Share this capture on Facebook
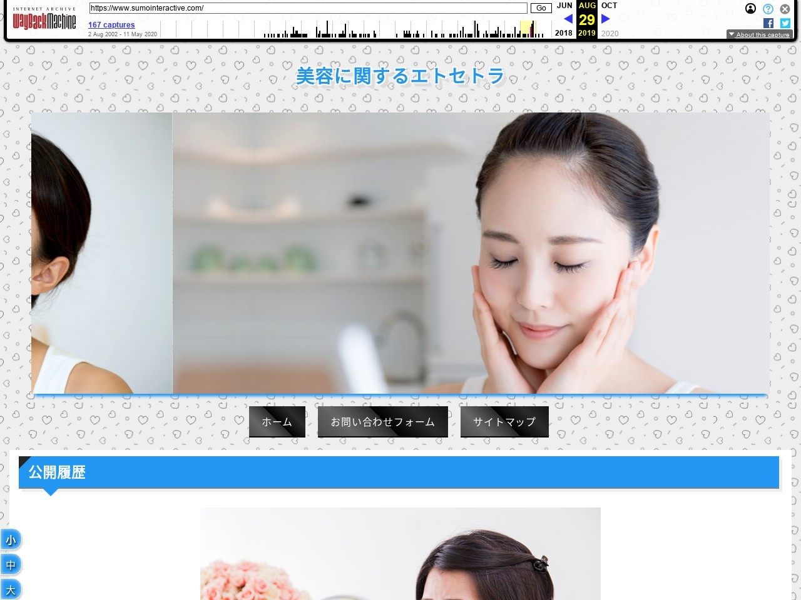 tap(768, 23)
